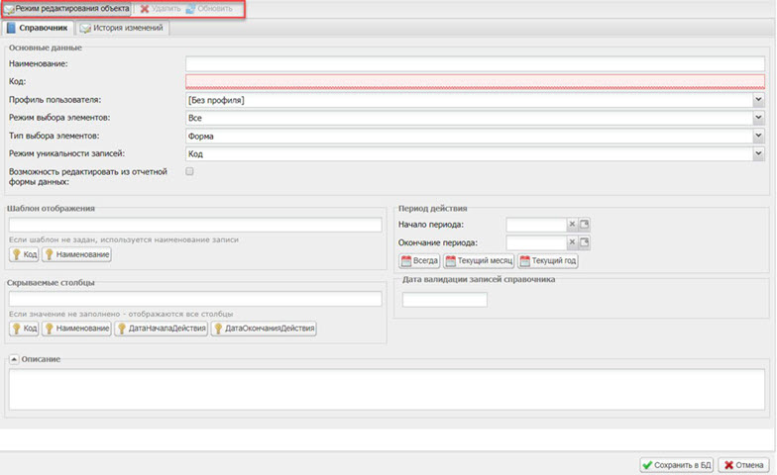Viewport: 777px width, 475px height.
Task: Open Профиль пользователя dropdown
Action: coord(758,100)
